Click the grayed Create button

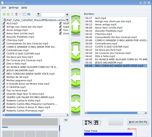click(116, 122)
